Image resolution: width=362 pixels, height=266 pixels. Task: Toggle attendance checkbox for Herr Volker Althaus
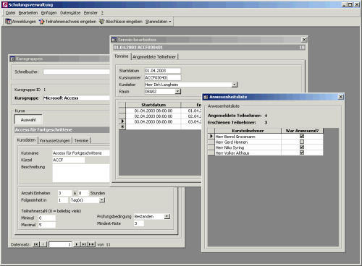[302, 153]
